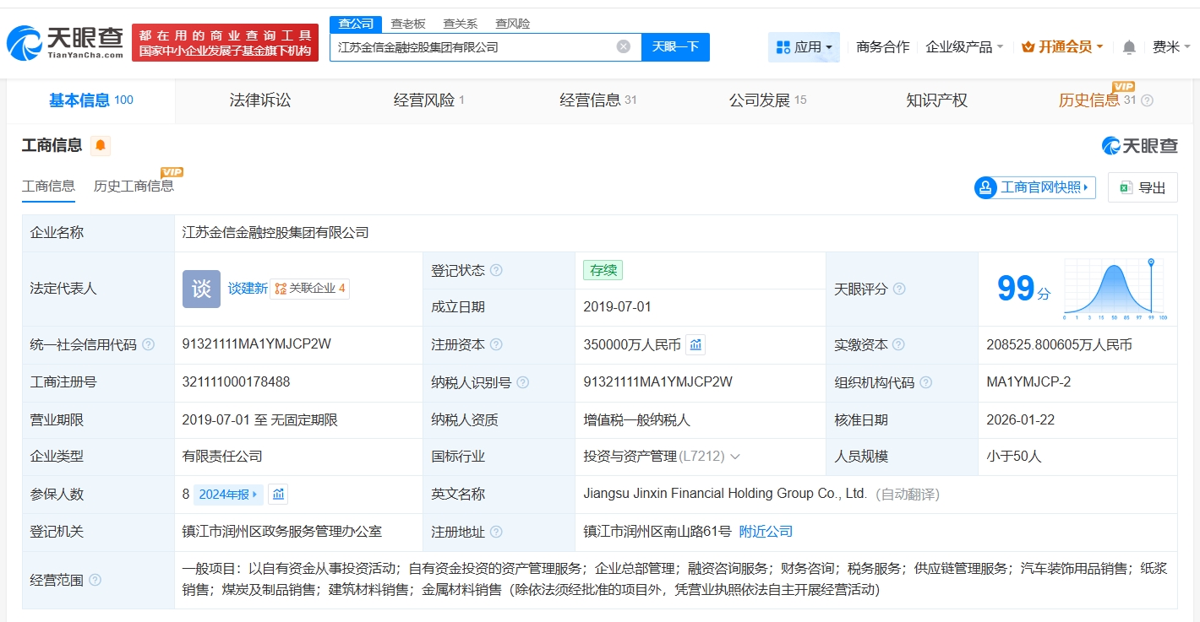
Task: Open notifications via the bell icon
Action: click(1128, 47)
